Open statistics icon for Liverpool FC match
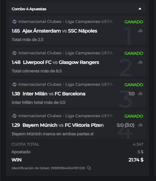 (140, 62)
